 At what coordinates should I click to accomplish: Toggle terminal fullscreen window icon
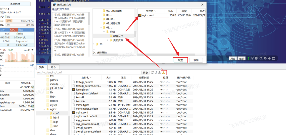coord(273,58)
